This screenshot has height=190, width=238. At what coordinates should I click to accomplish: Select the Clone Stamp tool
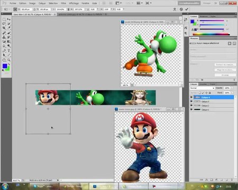coord(4,37)
